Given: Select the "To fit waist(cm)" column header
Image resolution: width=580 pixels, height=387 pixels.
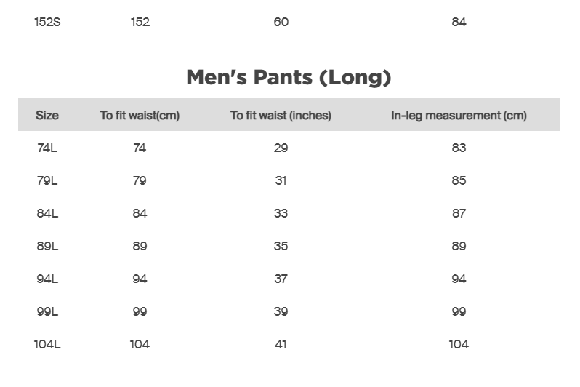Looking at the screenshot, I should click(x=140, y=115).
